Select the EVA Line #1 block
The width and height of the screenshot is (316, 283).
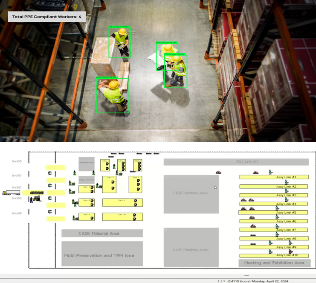click(236, 162)
